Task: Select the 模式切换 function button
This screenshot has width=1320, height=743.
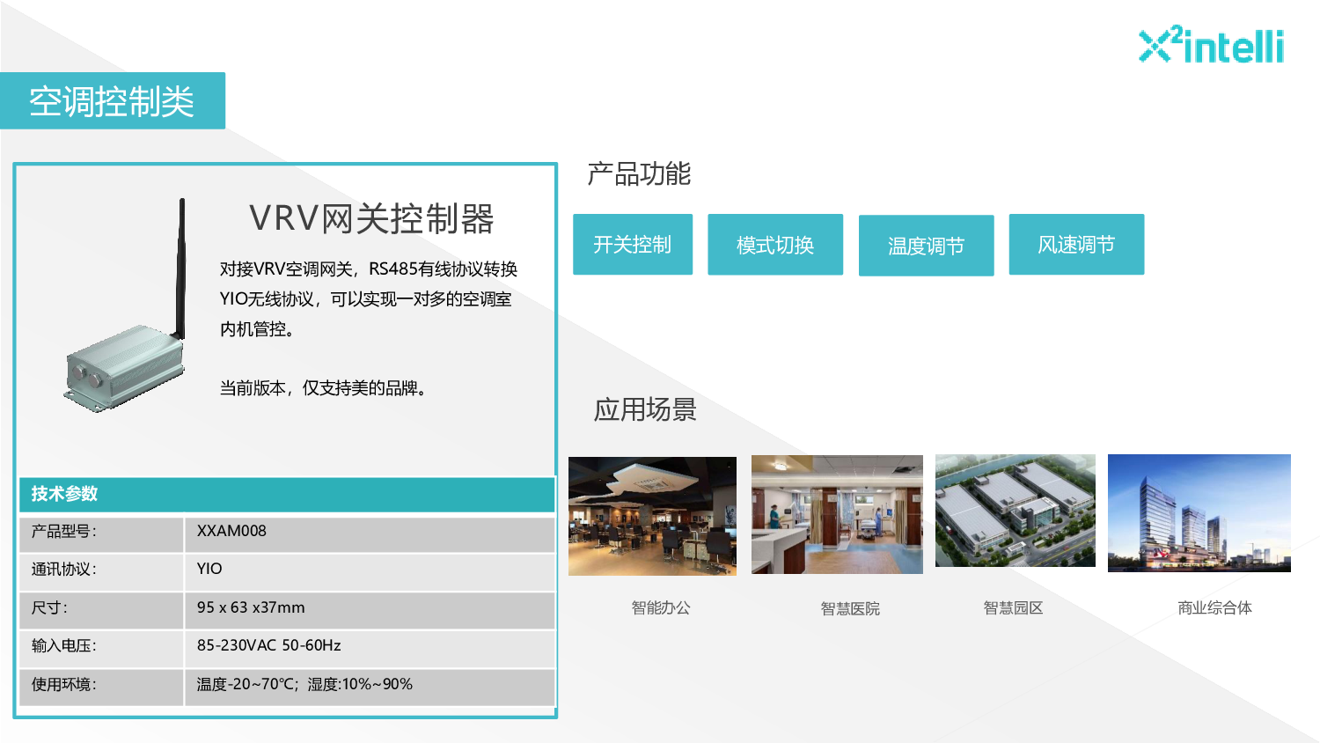Action: tap(775, 245)
